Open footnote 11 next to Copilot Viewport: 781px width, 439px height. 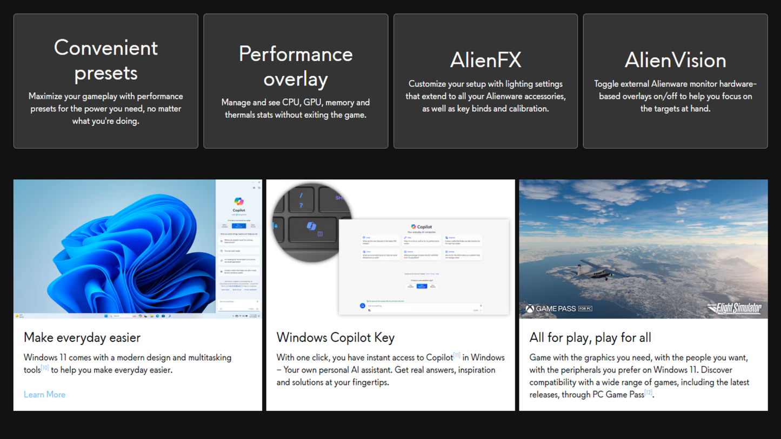pos(457,355)
